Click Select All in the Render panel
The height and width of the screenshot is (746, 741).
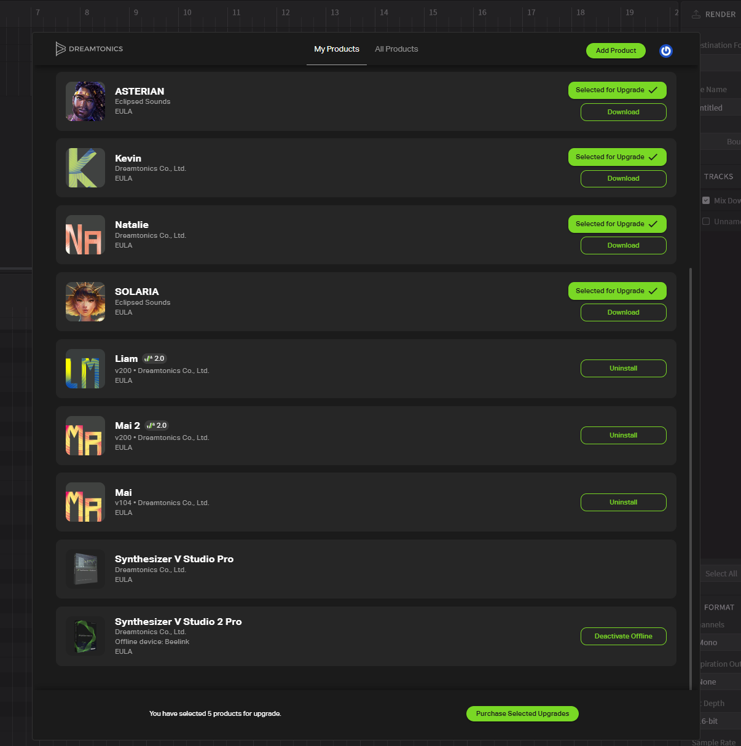[721, 574]
